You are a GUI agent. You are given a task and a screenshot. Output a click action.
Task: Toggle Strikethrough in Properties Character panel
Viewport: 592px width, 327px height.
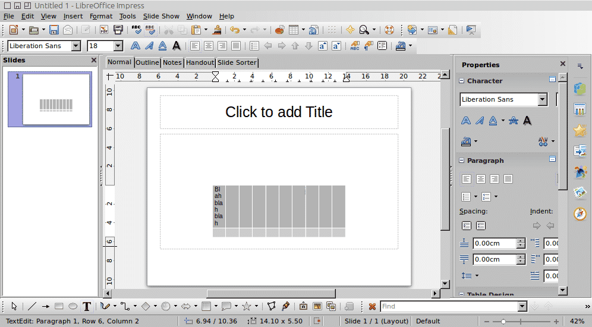(514, 121)
